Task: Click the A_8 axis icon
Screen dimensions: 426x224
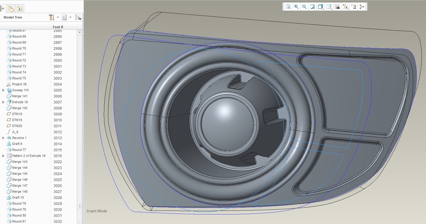Action: (x=9, y=132)
